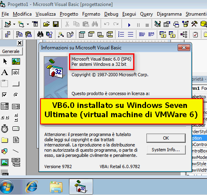Open the Query menu
The image size is (207, 195).
pos(146,14)
